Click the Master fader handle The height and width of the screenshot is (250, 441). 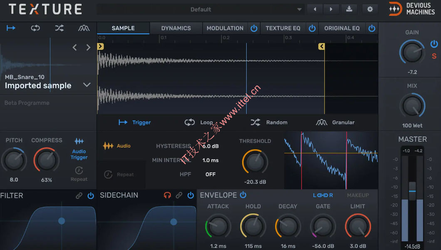pyautogui.click(x=412, y=191)
